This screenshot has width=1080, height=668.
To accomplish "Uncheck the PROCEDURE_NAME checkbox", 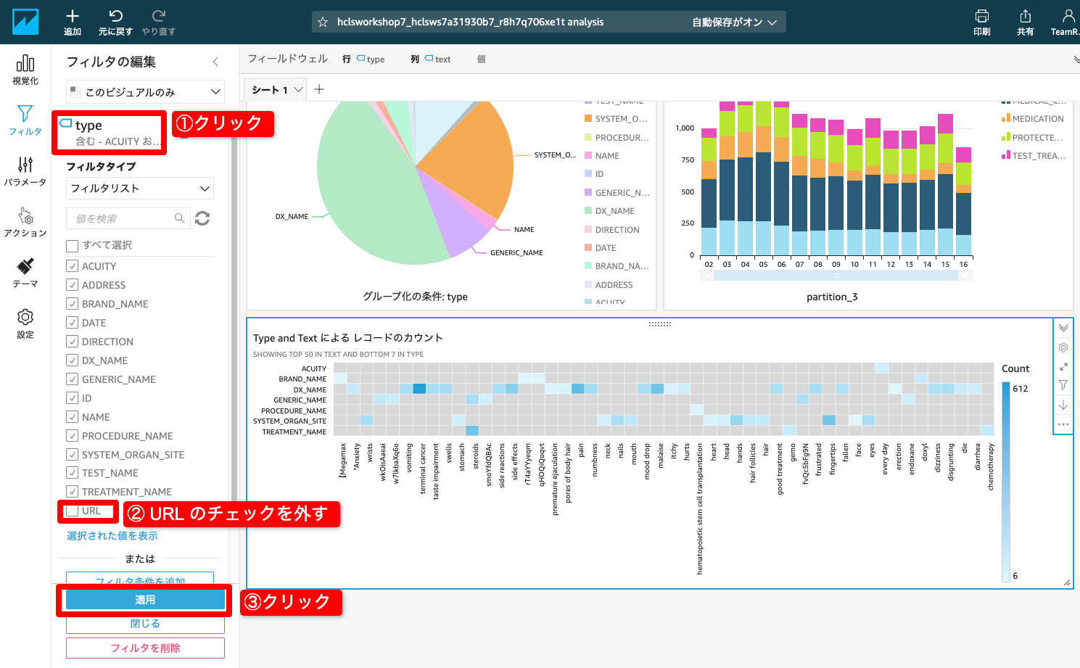I will (x=72, y=436).
